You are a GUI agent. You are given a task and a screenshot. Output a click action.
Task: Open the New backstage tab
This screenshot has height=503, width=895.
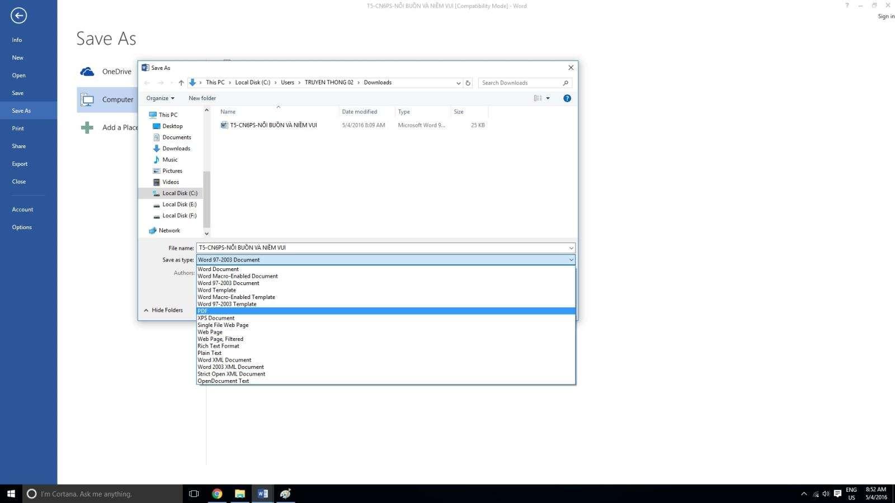click(x=17, y=58)
